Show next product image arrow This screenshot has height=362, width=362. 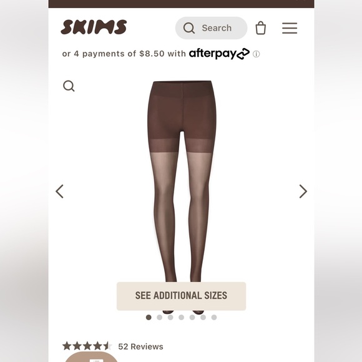point(303,191)
